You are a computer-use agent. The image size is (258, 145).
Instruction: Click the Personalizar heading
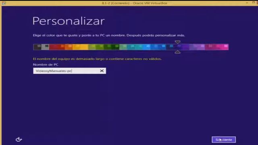[x=69, y=21]
